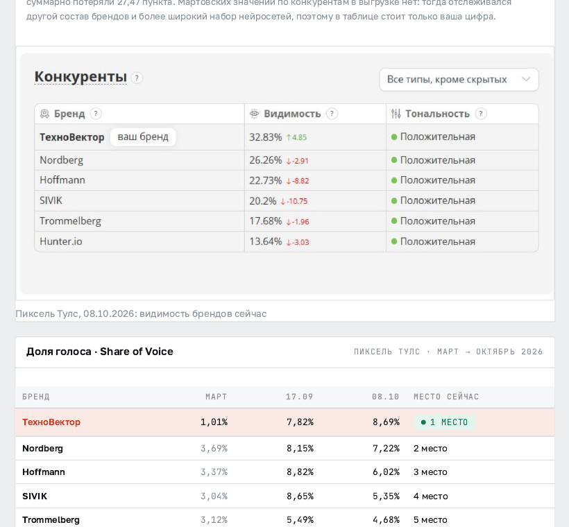
Task: Click the 'ваш бренд' badge
Action: pyautogui.click(x=143, y=137)
